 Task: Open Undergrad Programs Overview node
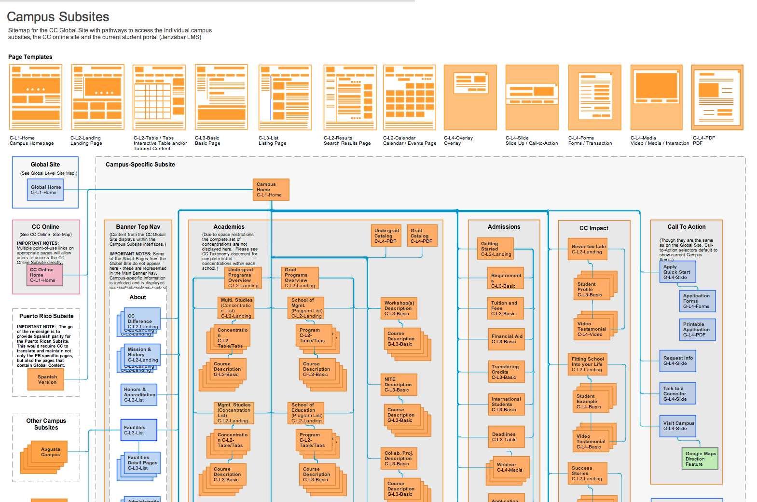[243, 278]
